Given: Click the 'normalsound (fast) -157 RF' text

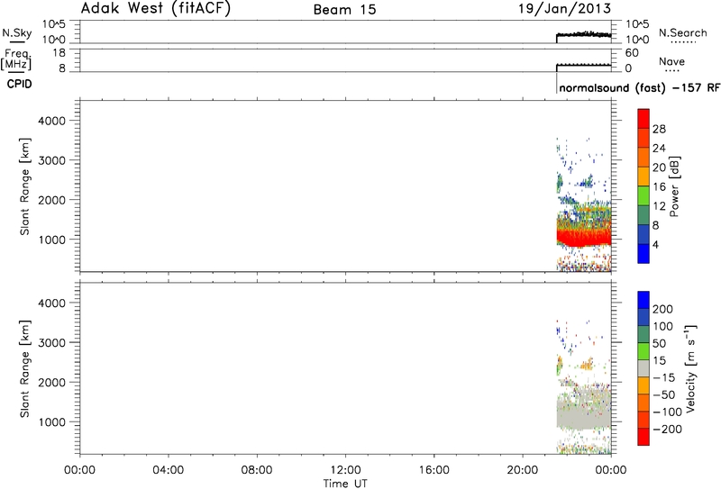Looking at the screenshot, I should tap(639, 87).
